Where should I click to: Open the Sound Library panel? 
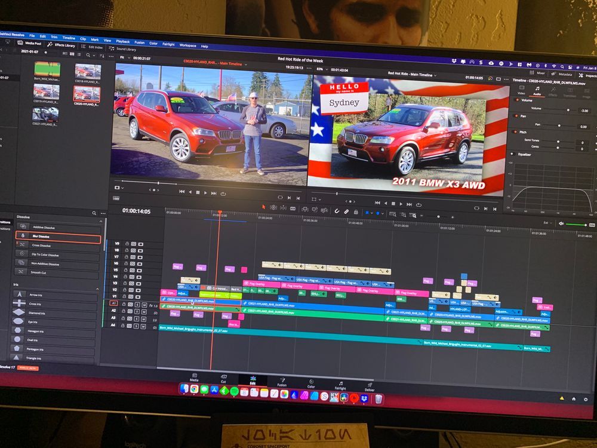122,49
